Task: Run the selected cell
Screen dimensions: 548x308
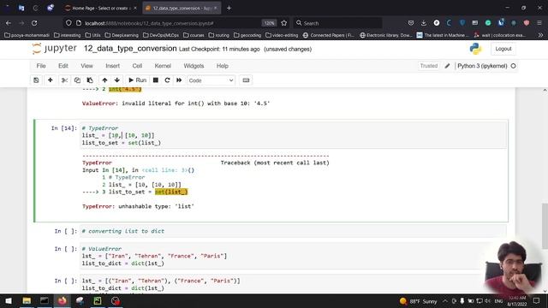Action: [x=137, y=80]
